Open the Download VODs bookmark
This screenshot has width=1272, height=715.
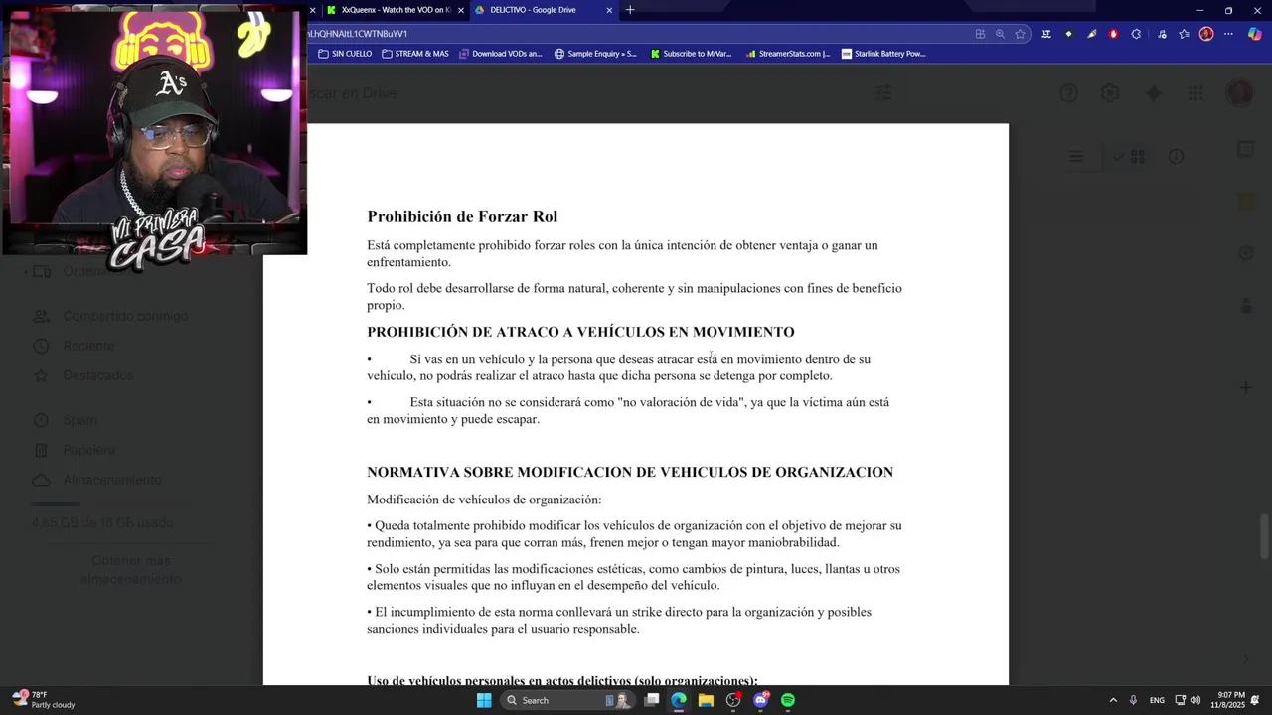point(501,54)
